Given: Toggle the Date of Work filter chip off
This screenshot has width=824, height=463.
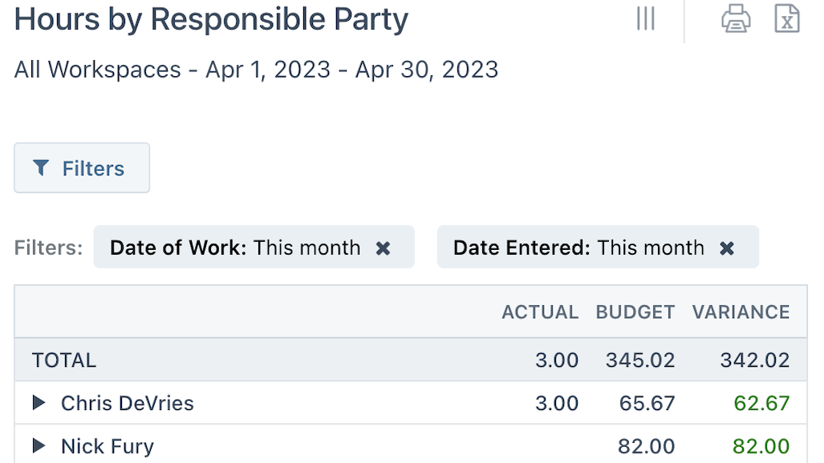Looking at the screenshot, I should click(x=384, y=248).
